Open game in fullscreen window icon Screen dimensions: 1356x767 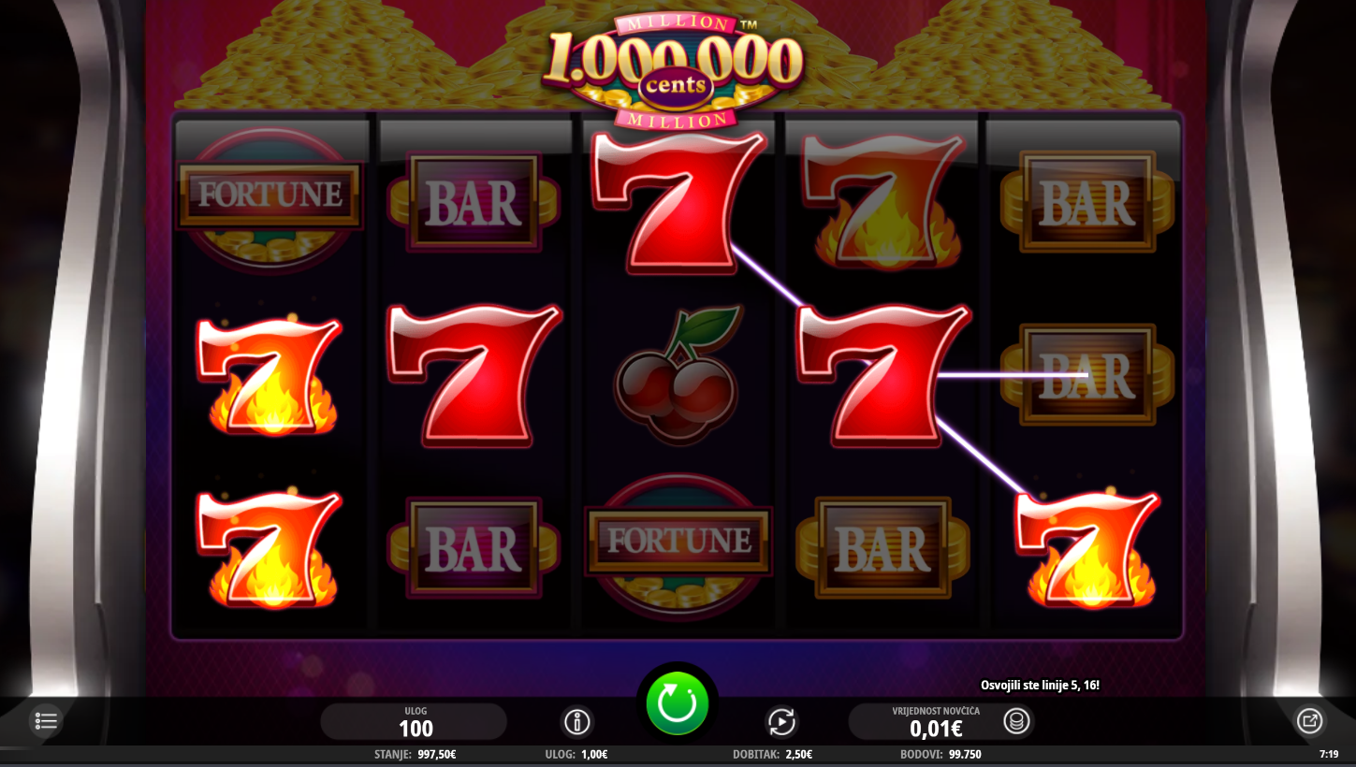point(1309,721)
